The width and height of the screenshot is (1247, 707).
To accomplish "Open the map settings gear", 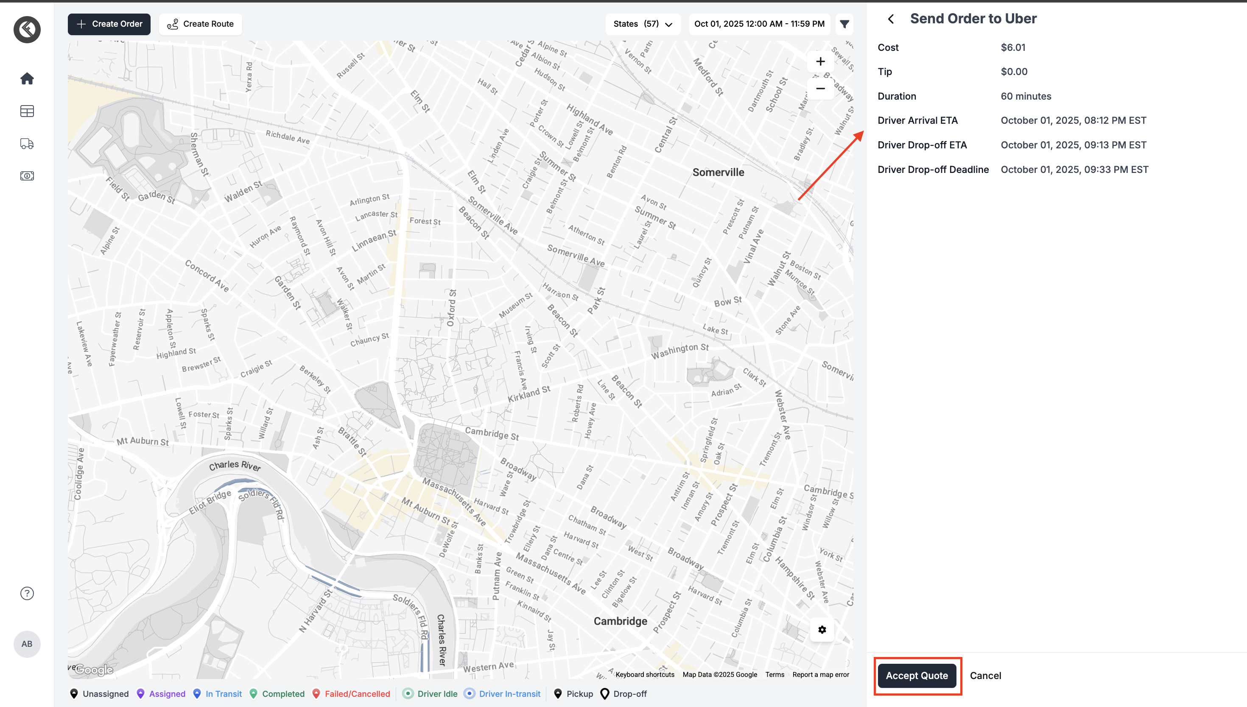I will point(822,630).
